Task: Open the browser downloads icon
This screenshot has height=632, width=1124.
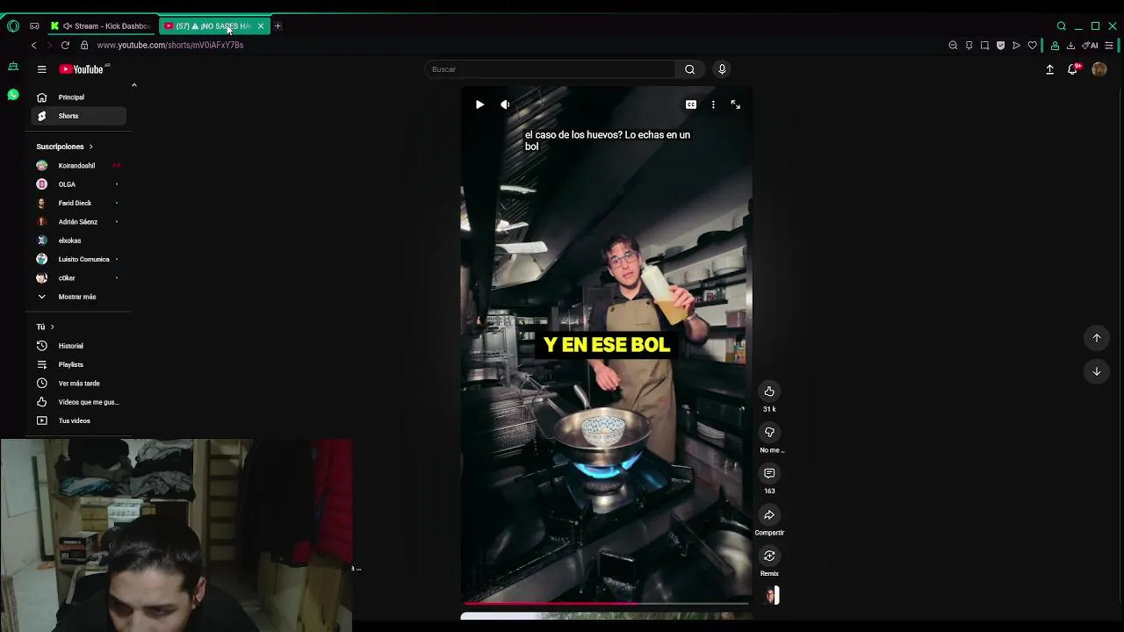Action: pyautogui.click(x=1070, y=46)
